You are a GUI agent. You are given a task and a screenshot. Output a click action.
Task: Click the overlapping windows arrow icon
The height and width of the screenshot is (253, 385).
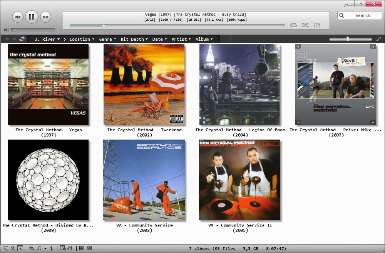[x=63, y=248]
